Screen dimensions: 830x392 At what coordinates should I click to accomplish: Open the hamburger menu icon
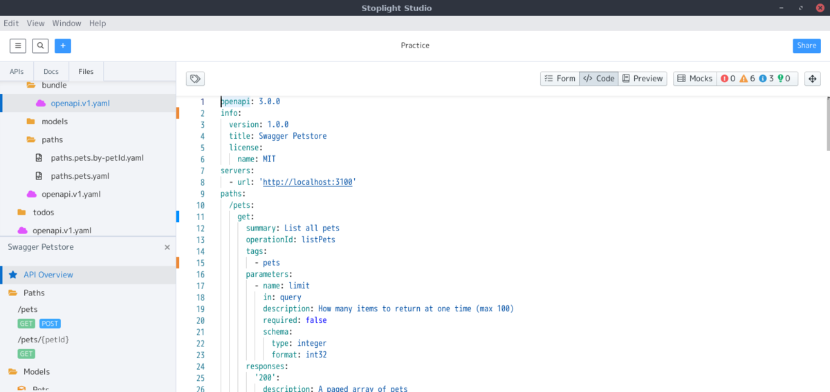(18, 46)
